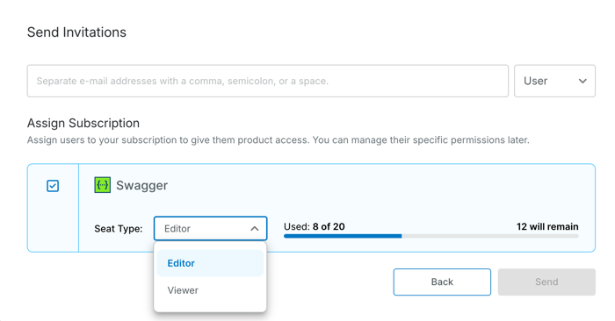Click the 'Used: 8 of 20' text
Viewport: 615px width, 321px height.
(315, 226)
